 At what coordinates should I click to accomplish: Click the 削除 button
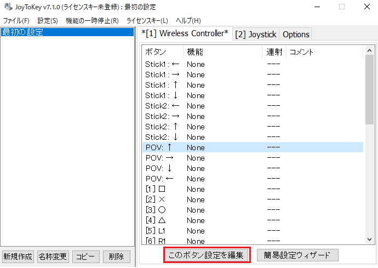point(117,256)
